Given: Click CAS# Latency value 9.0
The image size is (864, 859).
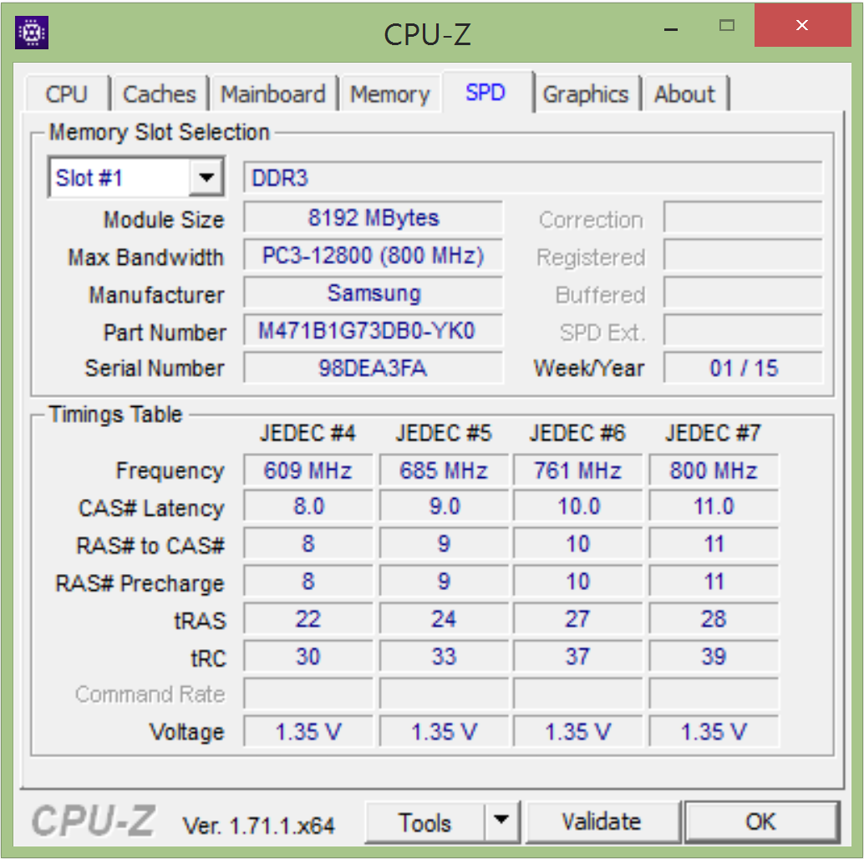Looking at the screenshot, I should click(444, 506).
